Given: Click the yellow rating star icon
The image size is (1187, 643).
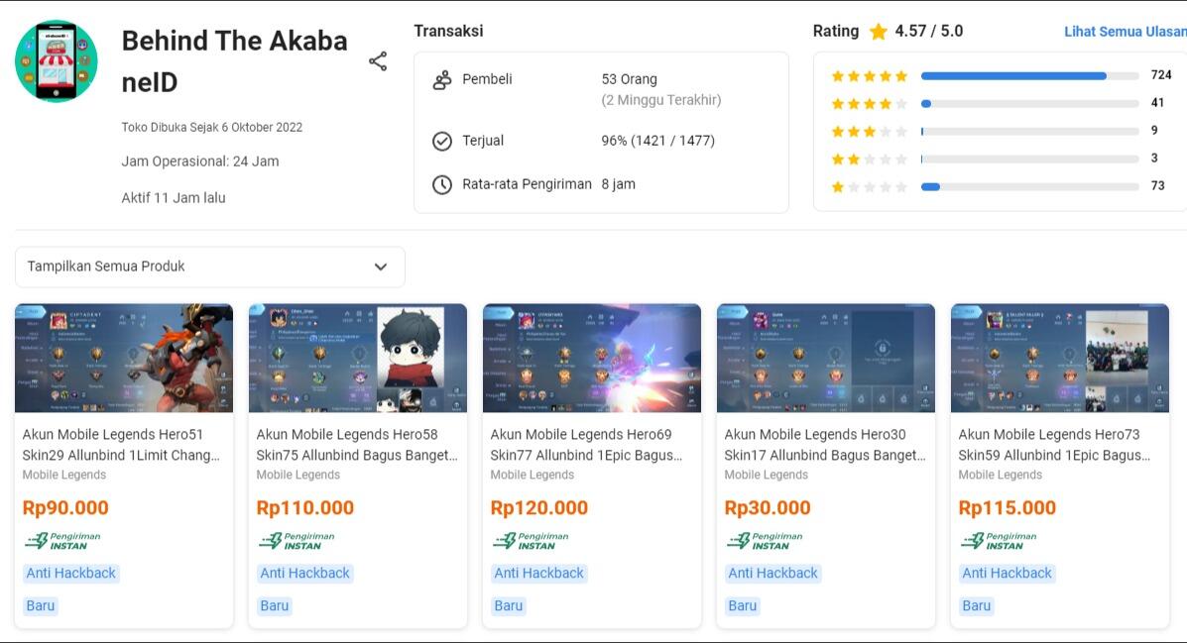Looking at the screenshot, I should [879, 32].
